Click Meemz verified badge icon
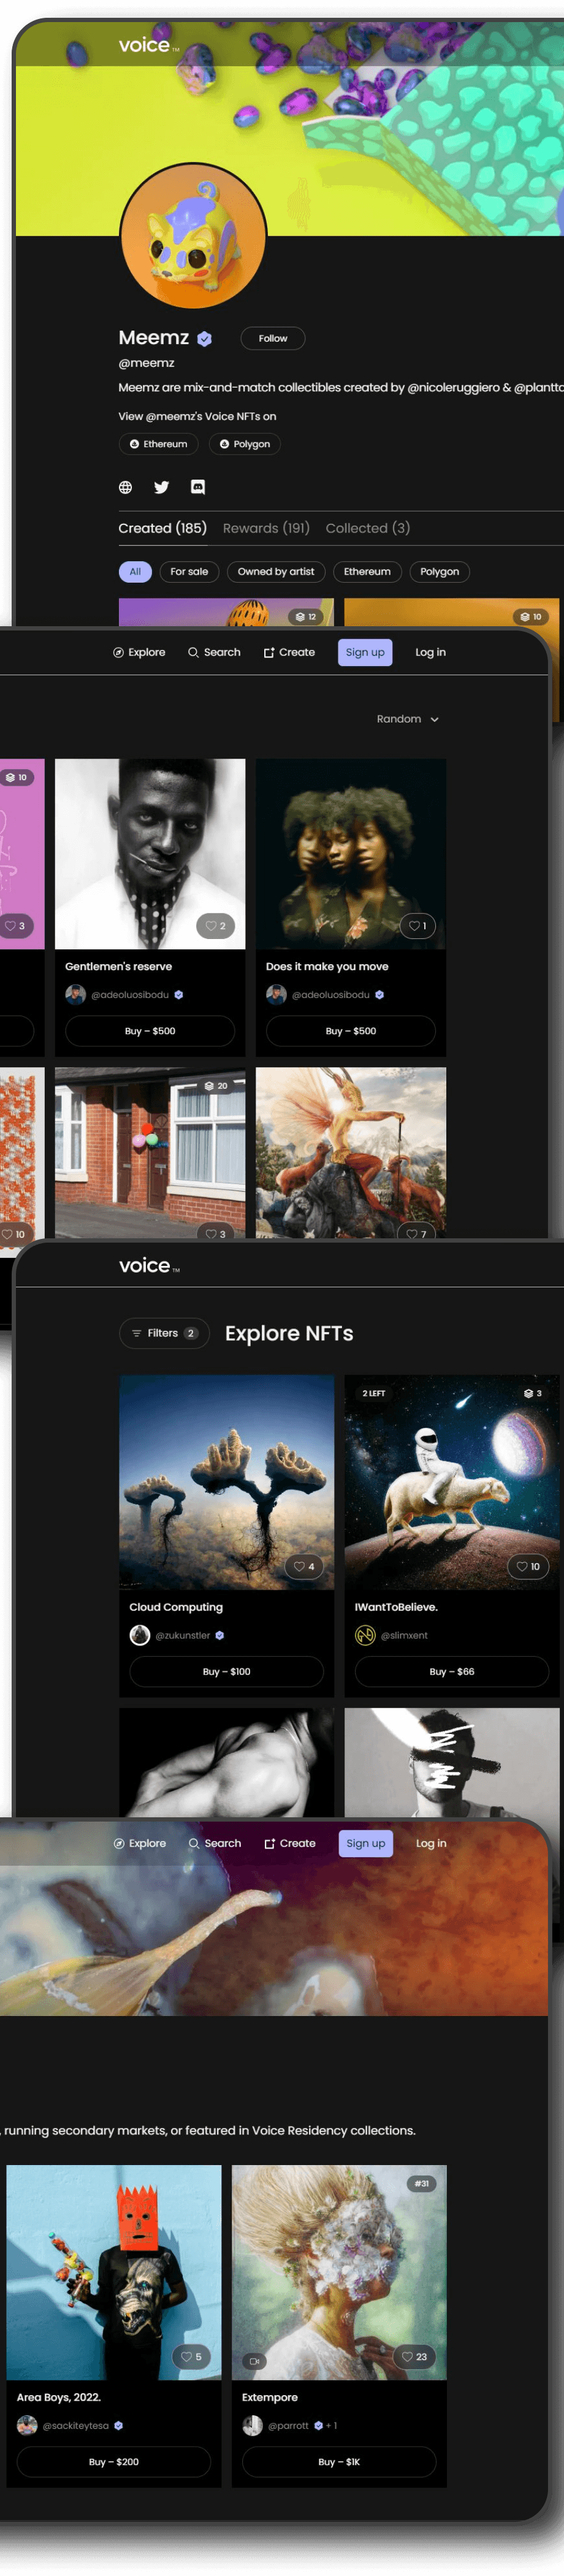This screenshot has height=2576, width=564. pos(204,339)
